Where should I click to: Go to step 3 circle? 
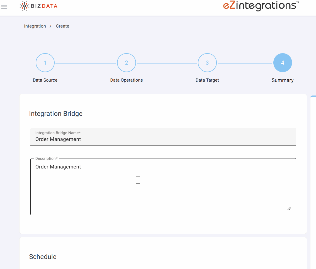207,63
